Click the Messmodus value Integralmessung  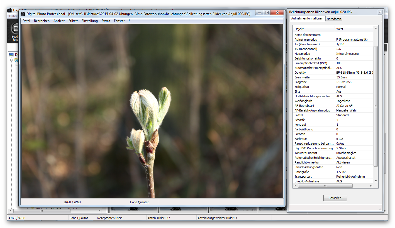tap(347, 54)
